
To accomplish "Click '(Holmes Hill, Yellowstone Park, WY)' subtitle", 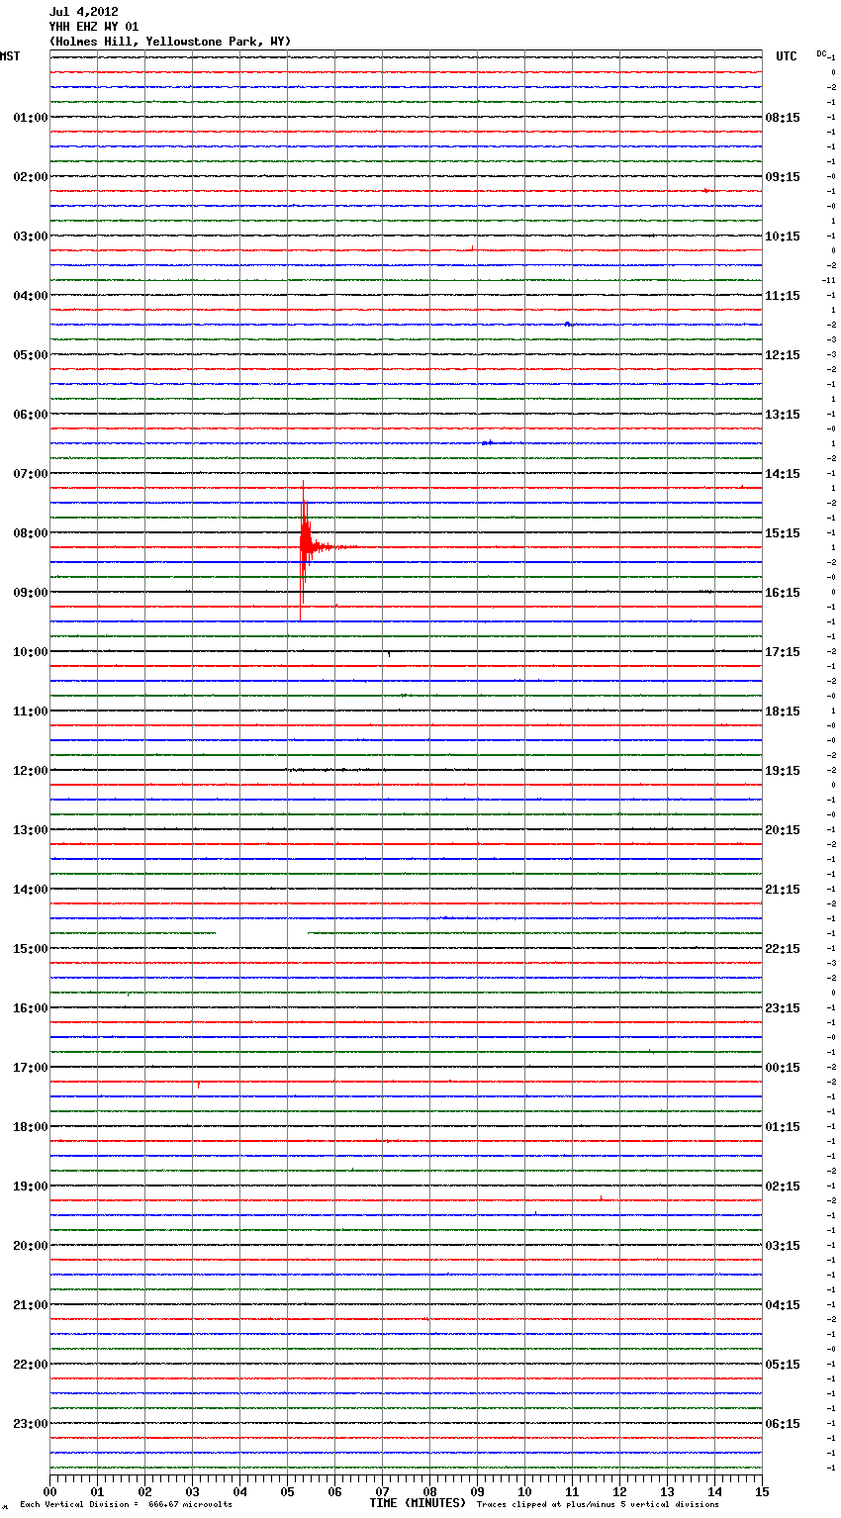I will (x=170, y=42).
